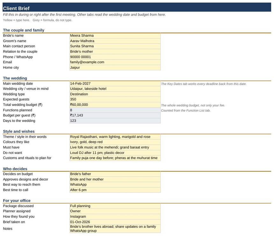Select the Functions planned formula cell '8'
This screenshot has width=274, height=236.
pyautogui.click(x=115, y=110)
